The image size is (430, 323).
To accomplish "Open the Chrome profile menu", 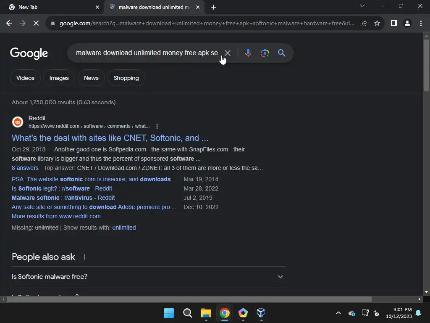I will click(x=407, y=24).
